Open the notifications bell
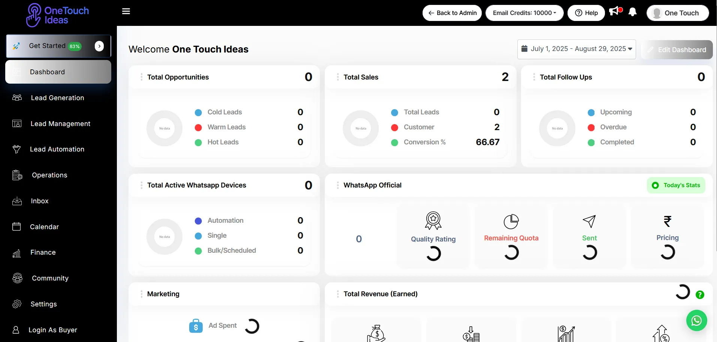Screen dimensions: 717x342 (x=632, y=12)
